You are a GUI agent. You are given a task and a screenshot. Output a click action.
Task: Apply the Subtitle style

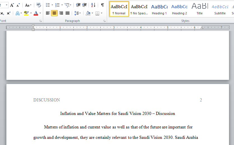(220, 9)
